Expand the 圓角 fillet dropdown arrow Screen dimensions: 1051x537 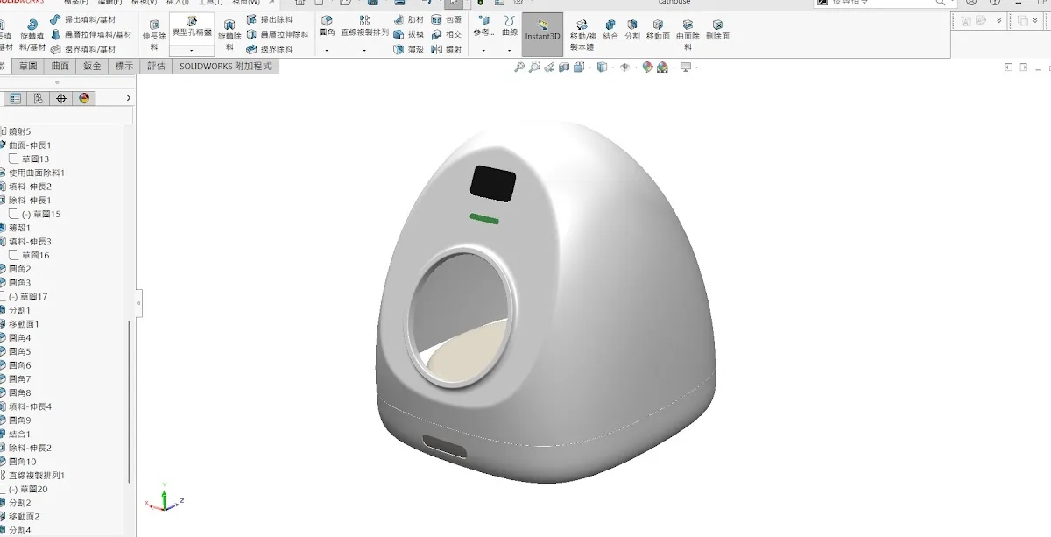(327, 51)
